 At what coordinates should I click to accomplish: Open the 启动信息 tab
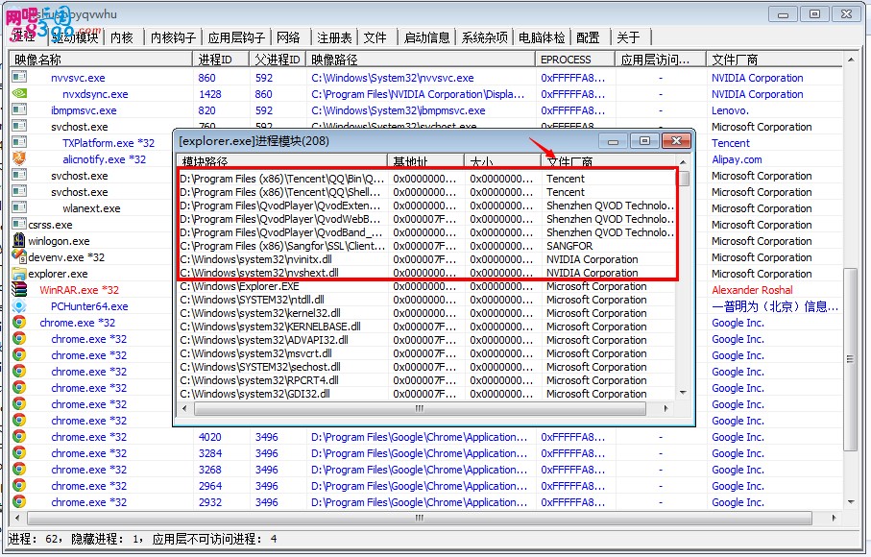[426, 37]
